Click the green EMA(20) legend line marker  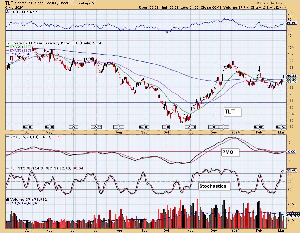[8, 47]
